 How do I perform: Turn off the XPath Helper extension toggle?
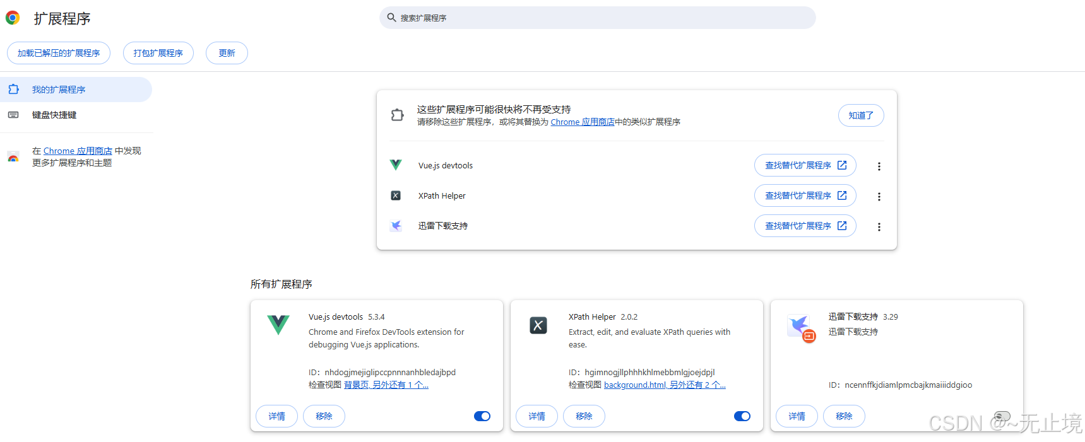click(742, 416)
